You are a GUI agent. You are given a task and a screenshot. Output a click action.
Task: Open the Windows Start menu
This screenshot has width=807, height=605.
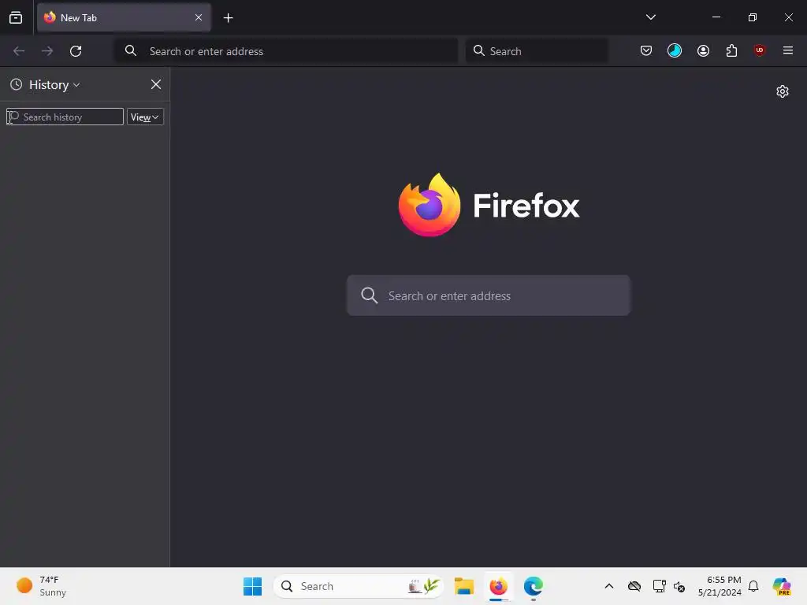(252, 586)
